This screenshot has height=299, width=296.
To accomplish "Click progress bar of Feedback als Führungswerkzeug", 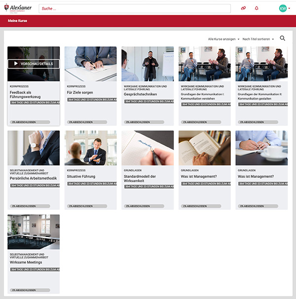I will pyautogui.click(x=30, y=122).
